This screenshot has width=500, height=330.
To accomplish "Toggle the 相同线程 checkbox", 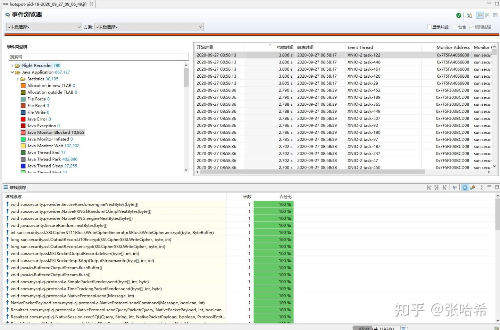I will click(472, 27).
